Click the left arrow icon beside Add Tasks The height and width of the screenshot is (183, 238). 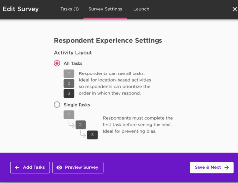tap(17, 167)
